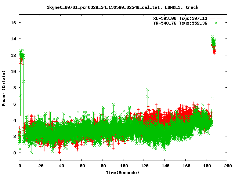The image size is (235, 176).
Task: Click the x-axis tick label 160
Action: click(186, 166)
